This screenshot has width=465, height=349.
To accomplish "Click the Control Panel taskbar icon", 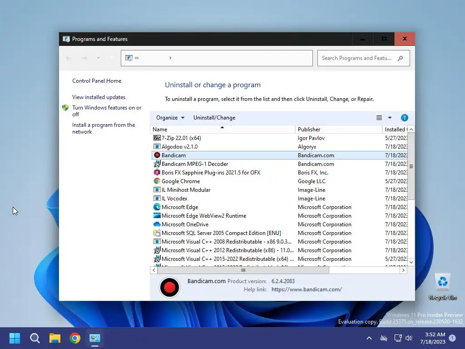I will (95, 338).
